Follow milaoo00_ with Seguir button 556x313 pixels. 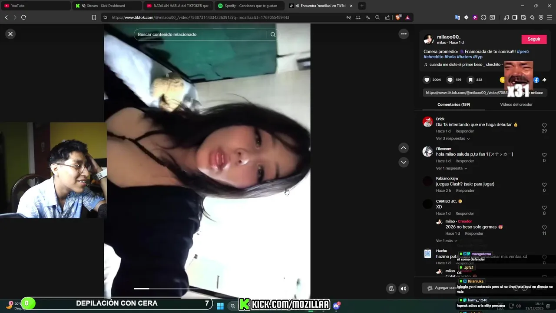[534, 39]
